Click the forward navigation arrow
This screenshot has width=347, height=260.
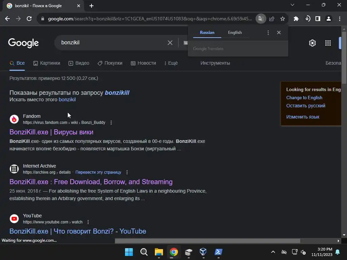tap(18, 19)
